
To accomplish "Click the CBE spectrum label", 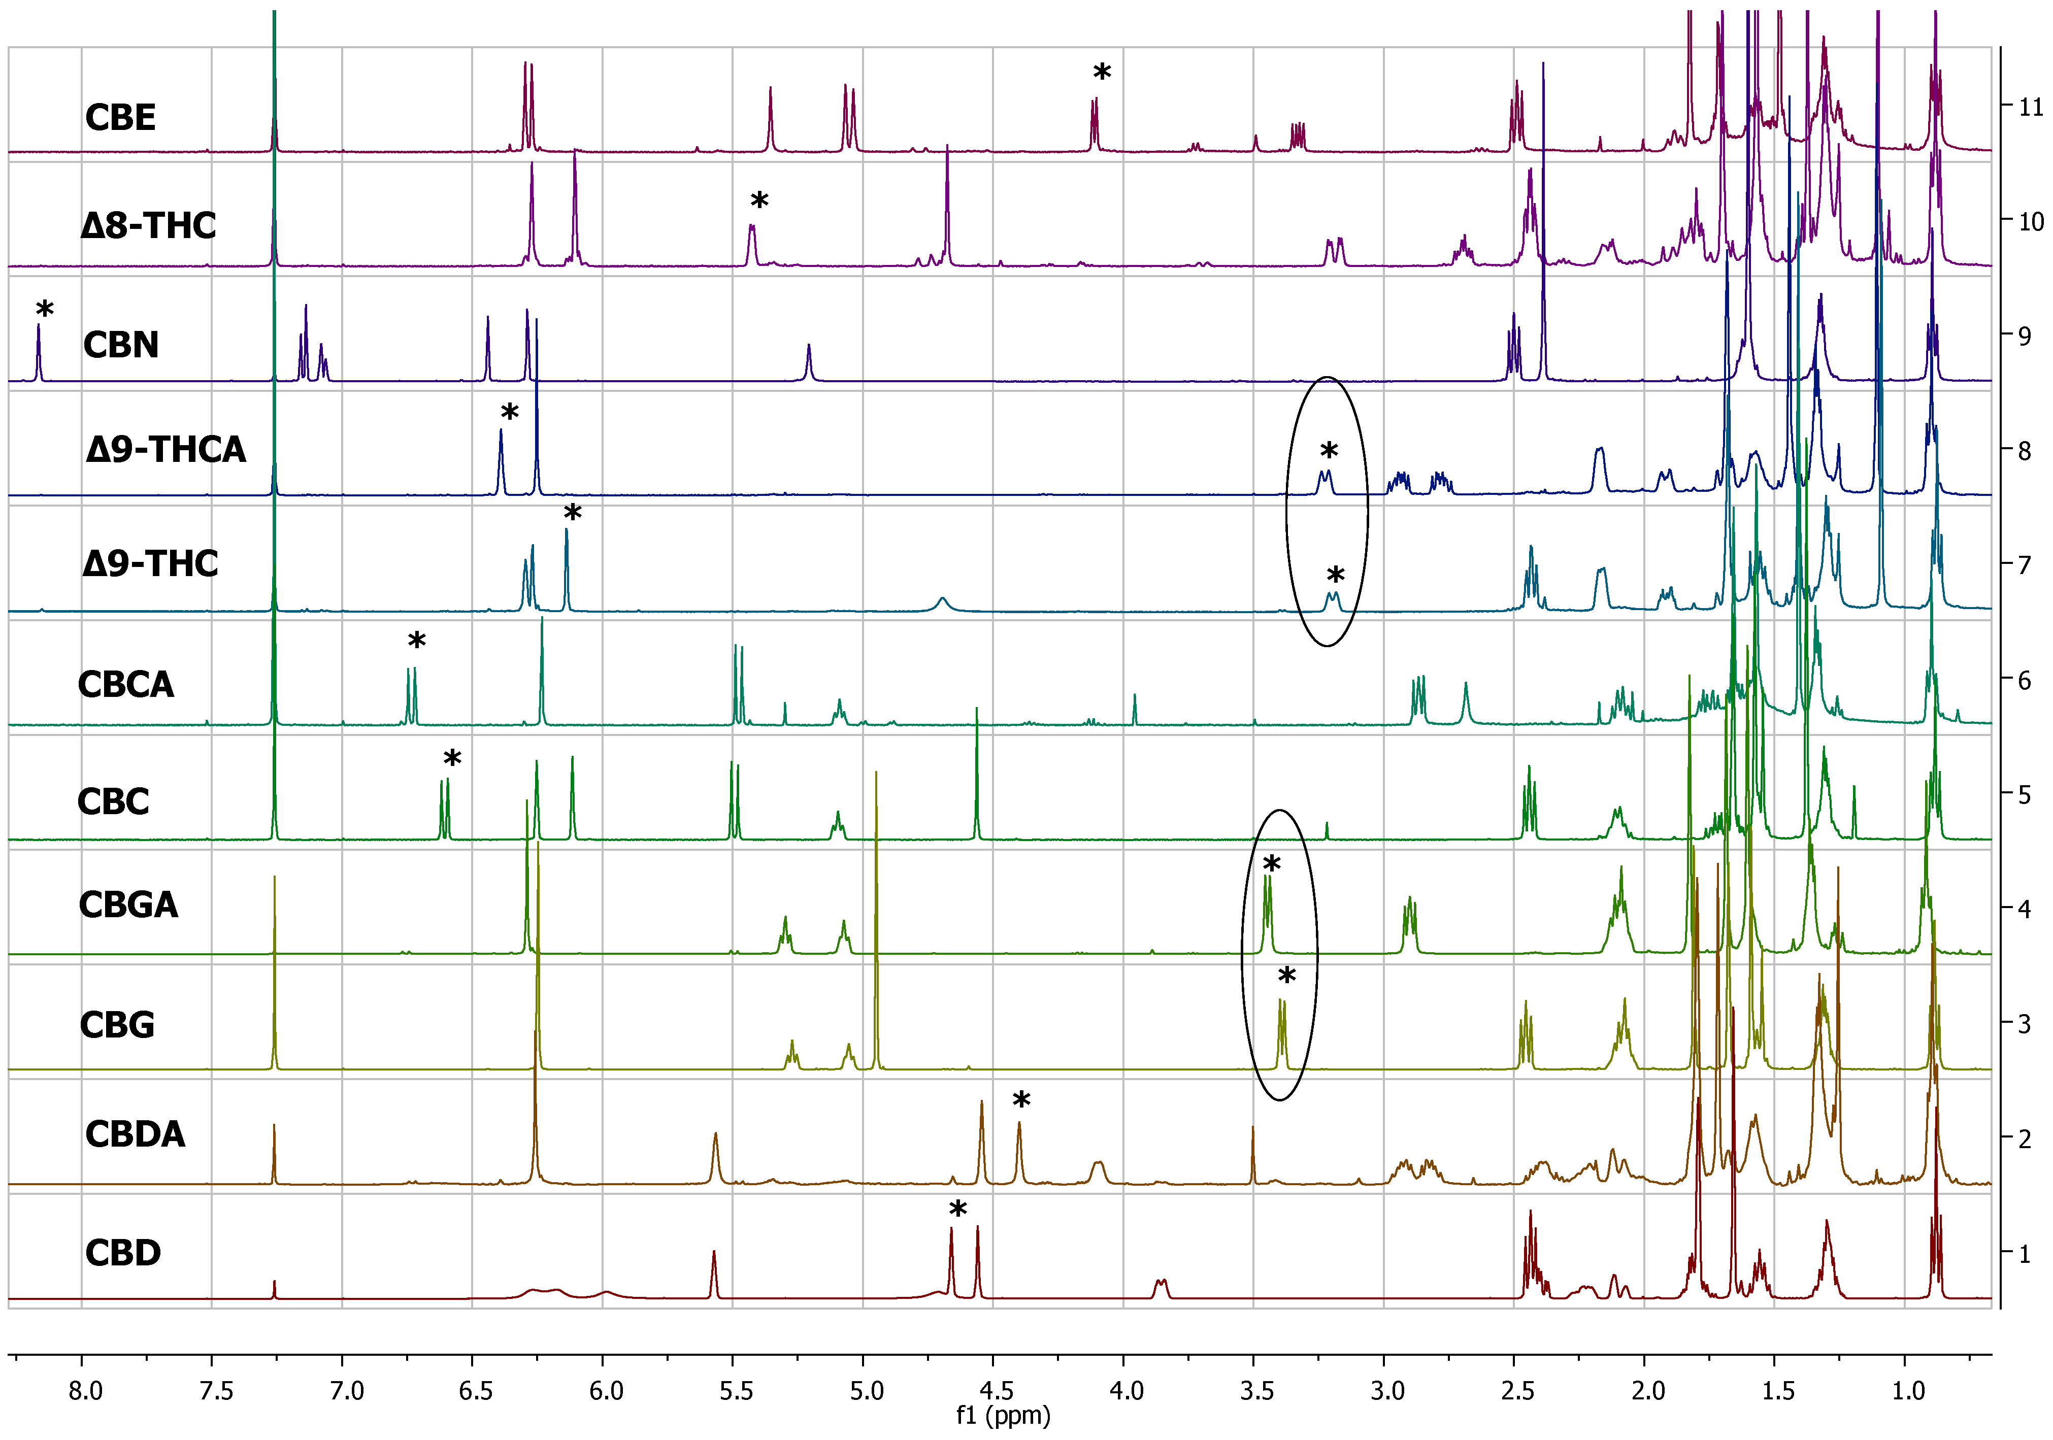I will 121,118.
